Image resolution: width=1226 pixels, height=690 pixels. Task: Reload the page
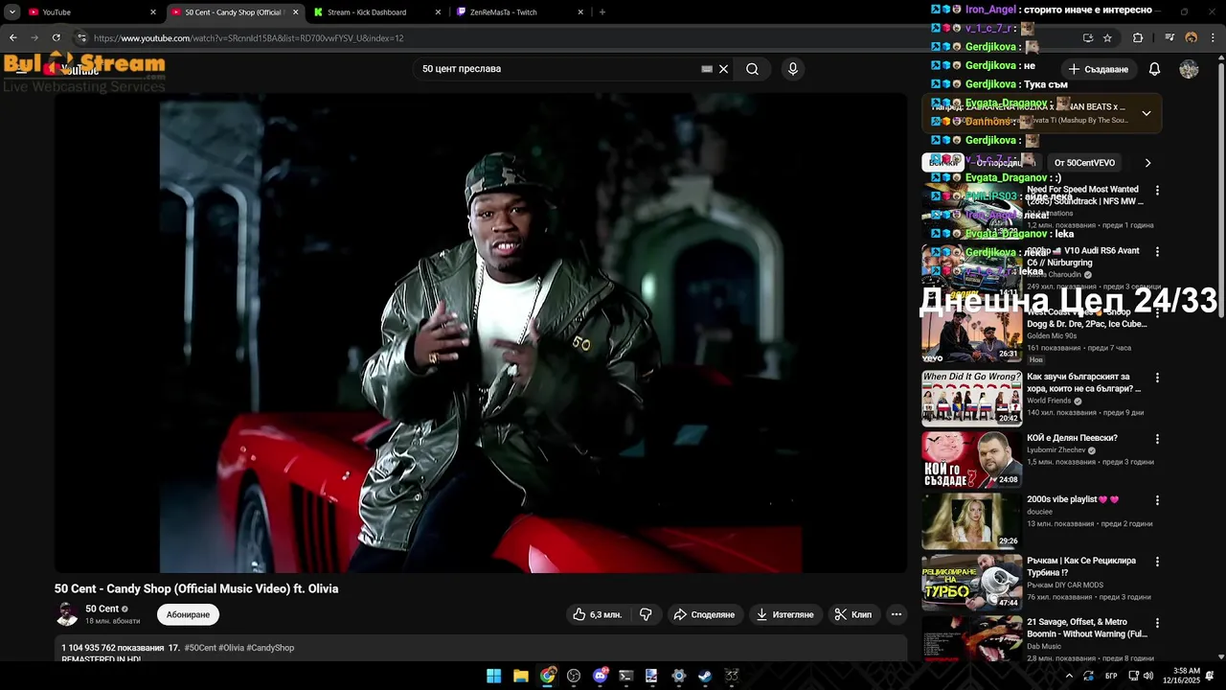click(x=56, y=38)
